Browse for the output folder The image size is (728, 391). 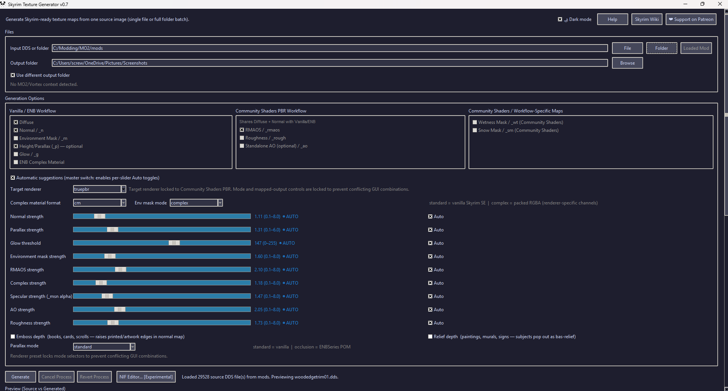(x=627, y=63)
